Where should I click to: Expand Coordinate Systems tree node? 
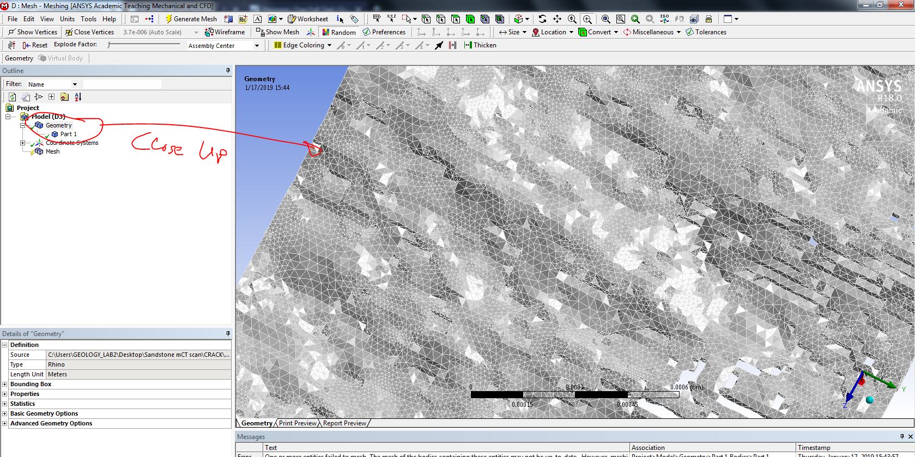tap(23, 143)
